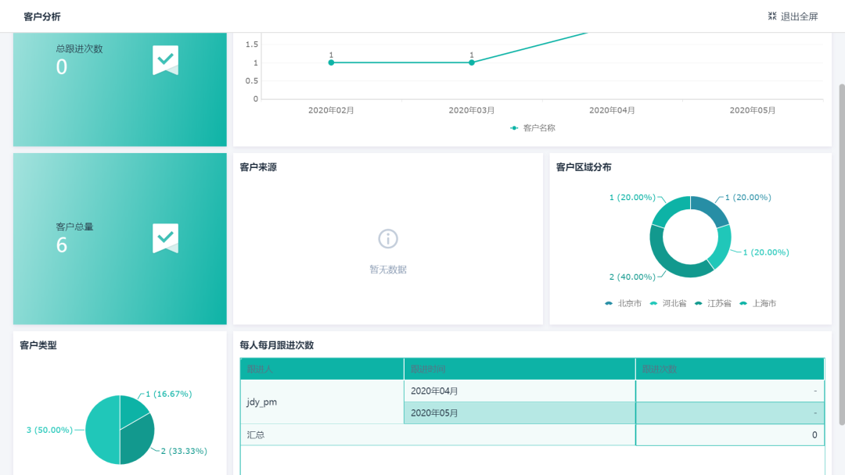Click the data point labeled 1 at 2020年03月
The height and width of the screenshot is (475, 845).
pyautogui.click(x=471, y=61)
